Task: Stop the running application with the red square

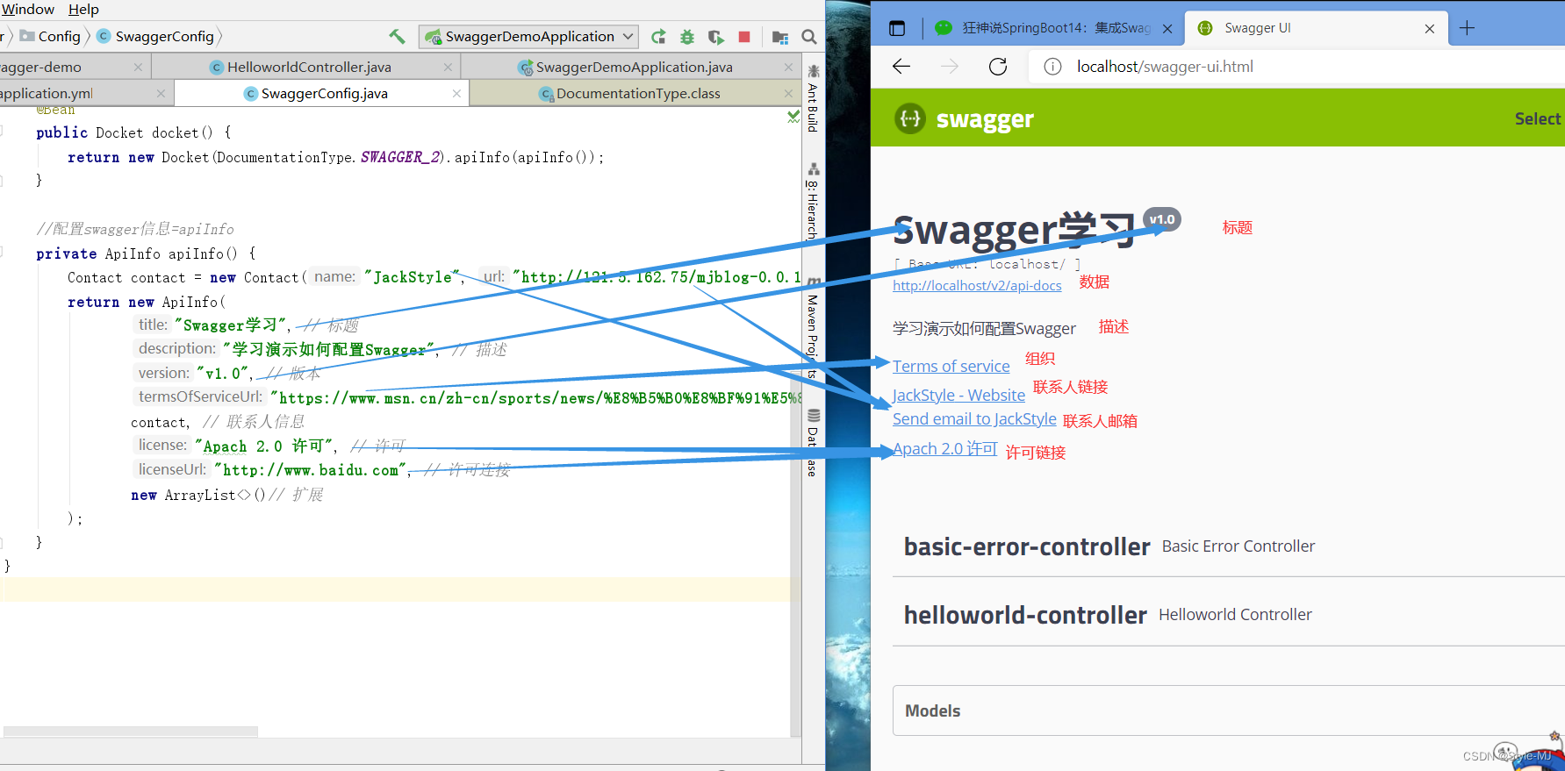Action: [744, 36]
